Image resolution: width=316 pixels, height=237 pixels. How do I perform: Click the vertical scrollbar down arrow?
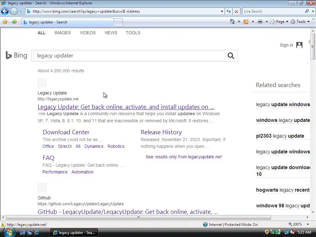313,212
